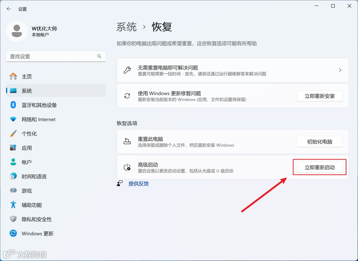Click the 本地帐户 label
The width and height of the screenshot is (358, 261).
click(40, 35)
